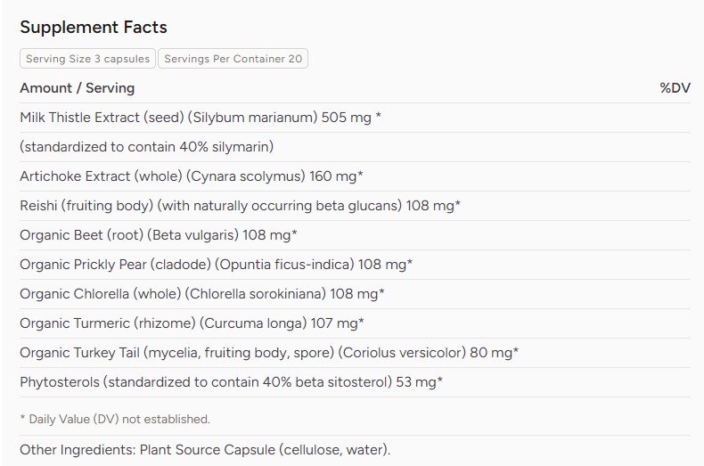
Task: Click the Reishi fruiting body row
Action: (355, 206)
